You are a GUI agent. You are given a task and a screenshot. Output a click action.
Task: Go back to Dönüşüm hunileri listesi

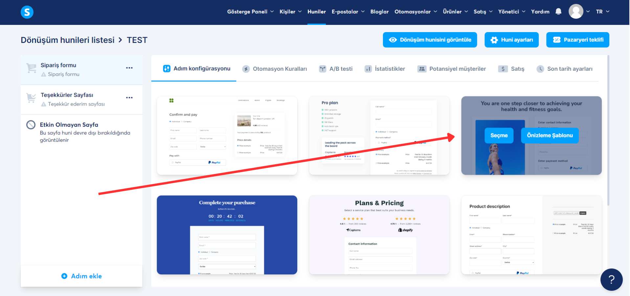point(68,40)
